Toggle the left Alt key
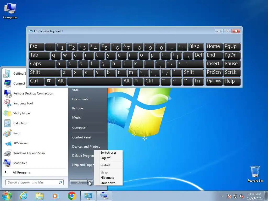The width and height of the screenshot is (268, 201). (61, 81)
